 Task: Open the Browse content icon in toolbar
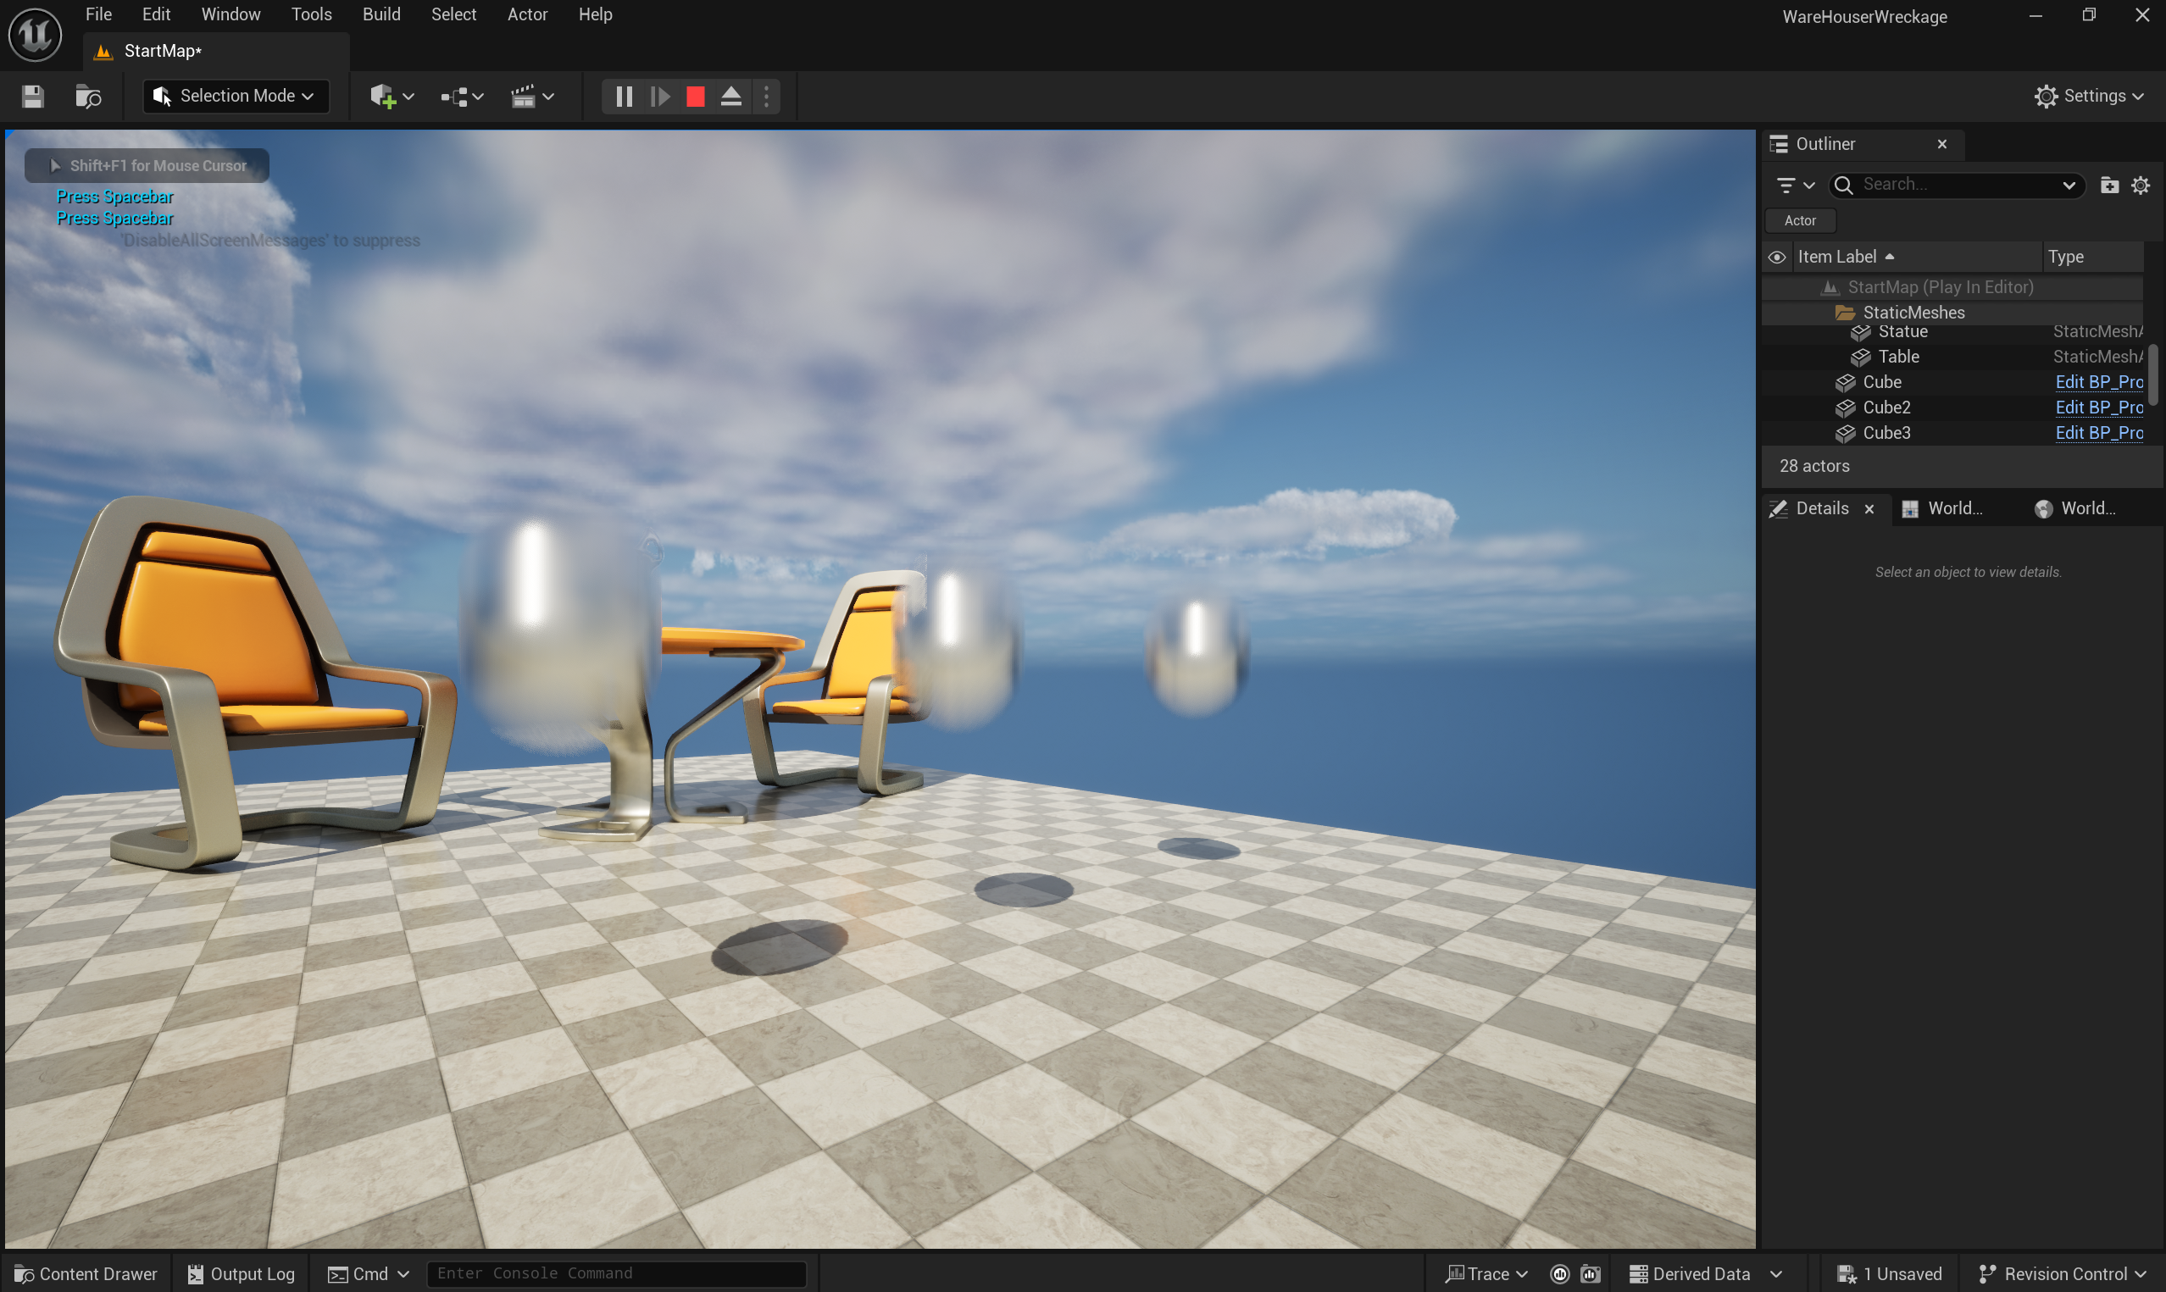[88, 96]
